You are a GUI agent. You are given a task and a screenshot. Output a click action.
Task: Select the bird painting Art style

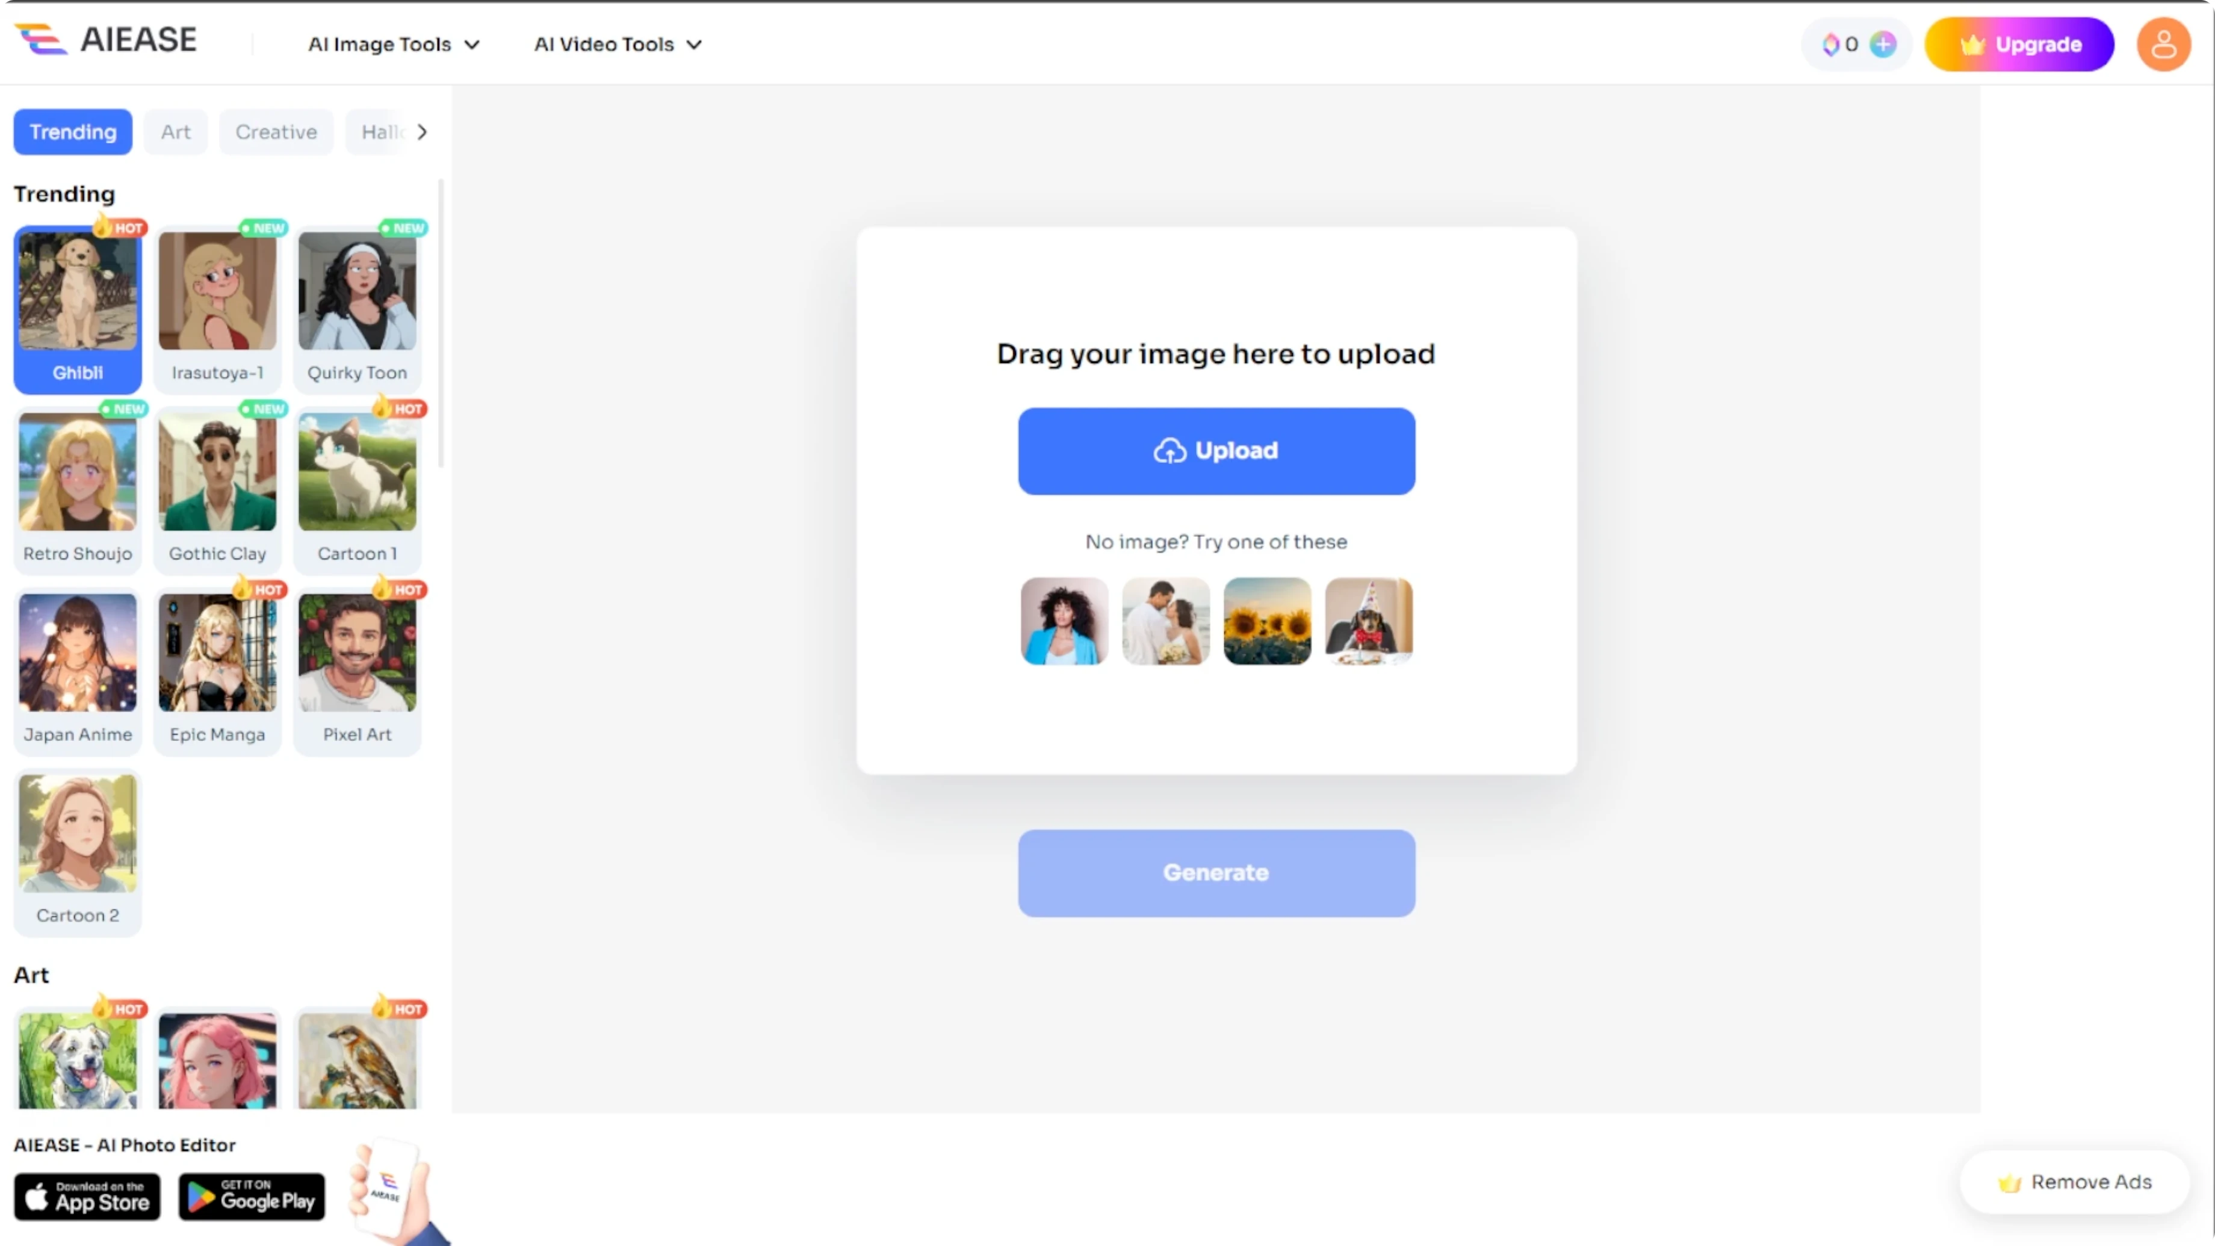tap(358, 1059)
